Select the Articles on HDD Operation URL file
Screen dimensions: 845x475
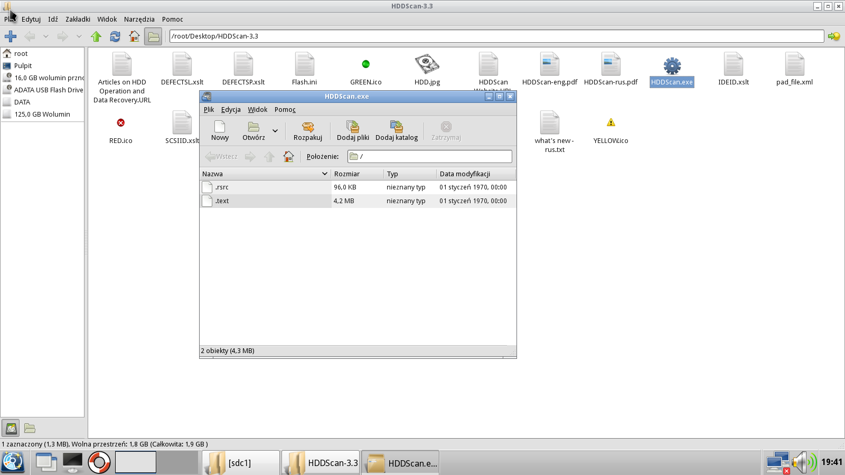[x=122, y=78]
